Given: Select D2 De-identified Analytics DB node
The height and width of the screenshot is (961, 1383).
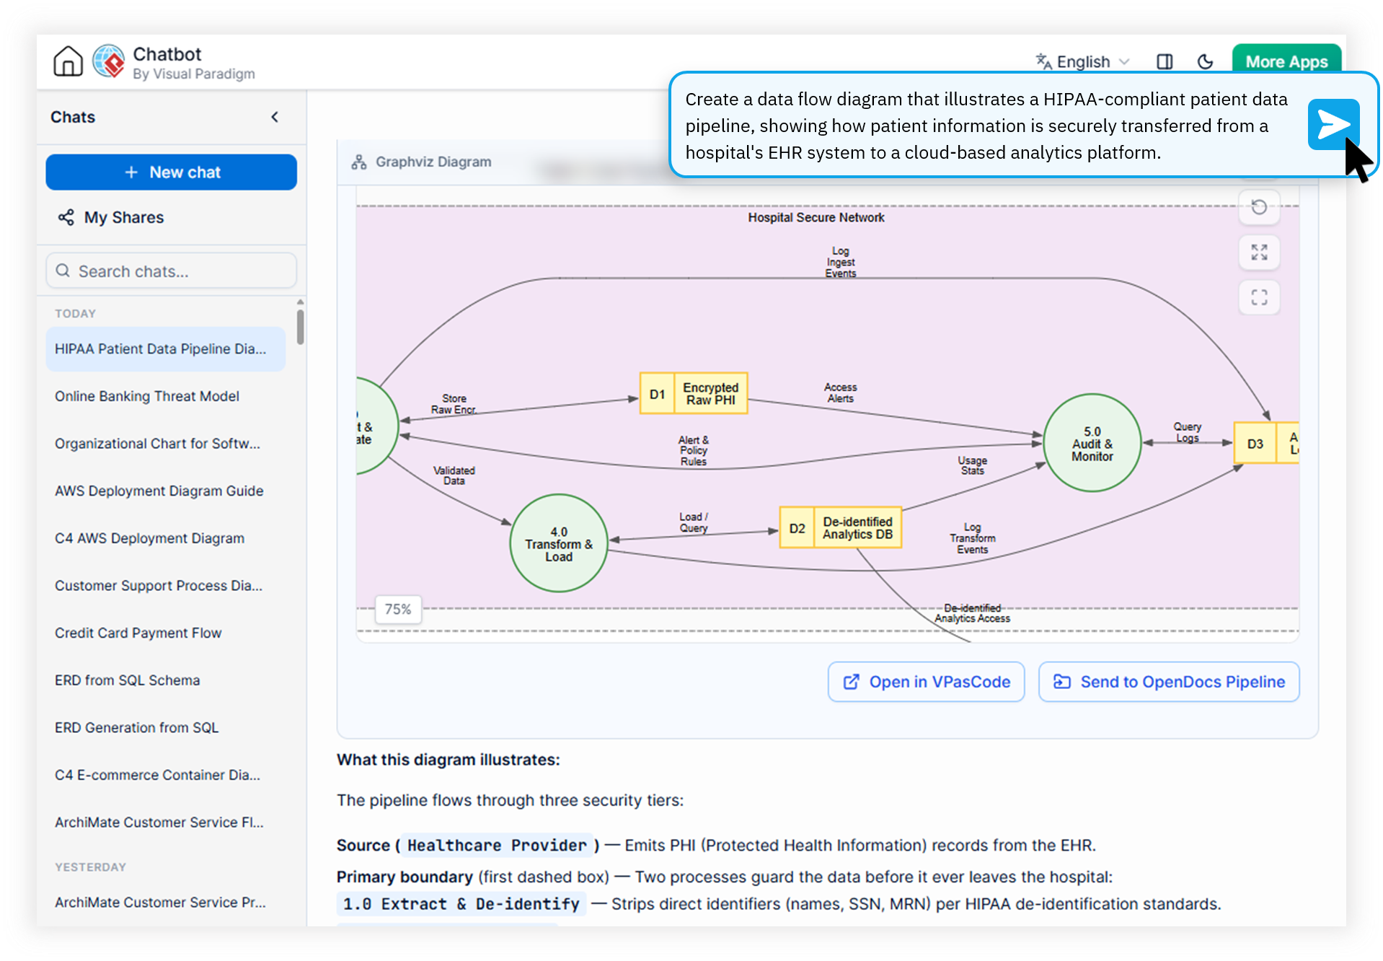Looking at the screenshot, I should coord(841,528).
